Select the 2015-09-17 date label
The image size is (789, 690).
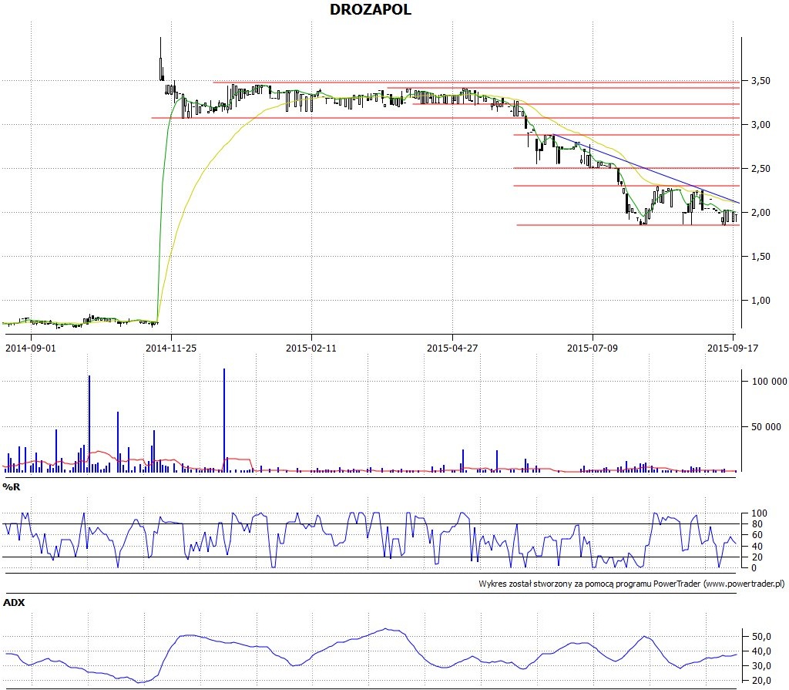[733, 348]
